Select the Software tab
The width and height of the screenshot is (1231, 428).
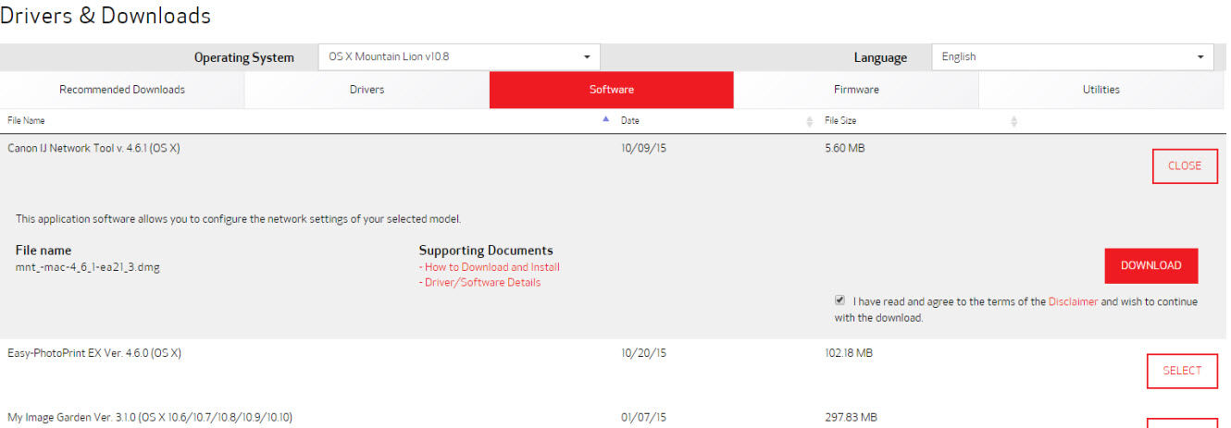(x=611, y=90)
